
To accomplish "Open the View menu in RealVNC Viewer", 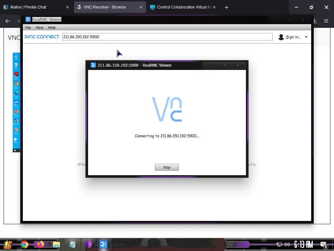I will pos(39,27).
